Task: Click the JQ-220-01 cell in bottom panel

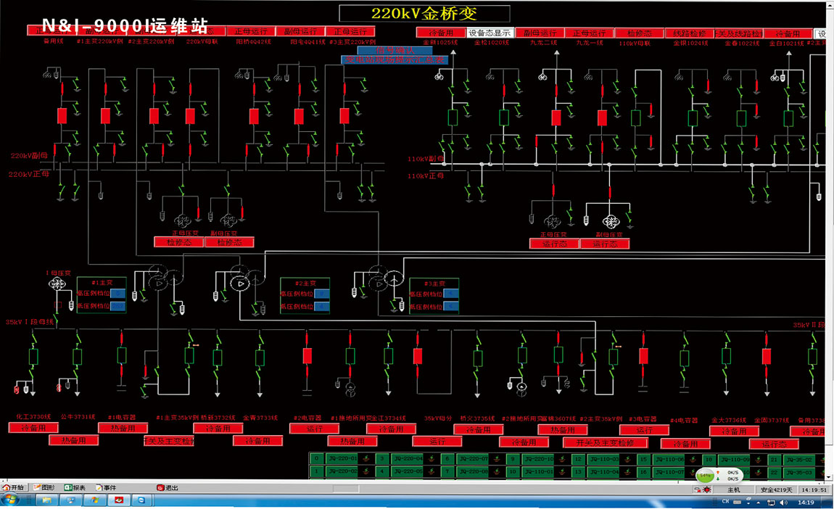Action: click(x=342, y=459)
